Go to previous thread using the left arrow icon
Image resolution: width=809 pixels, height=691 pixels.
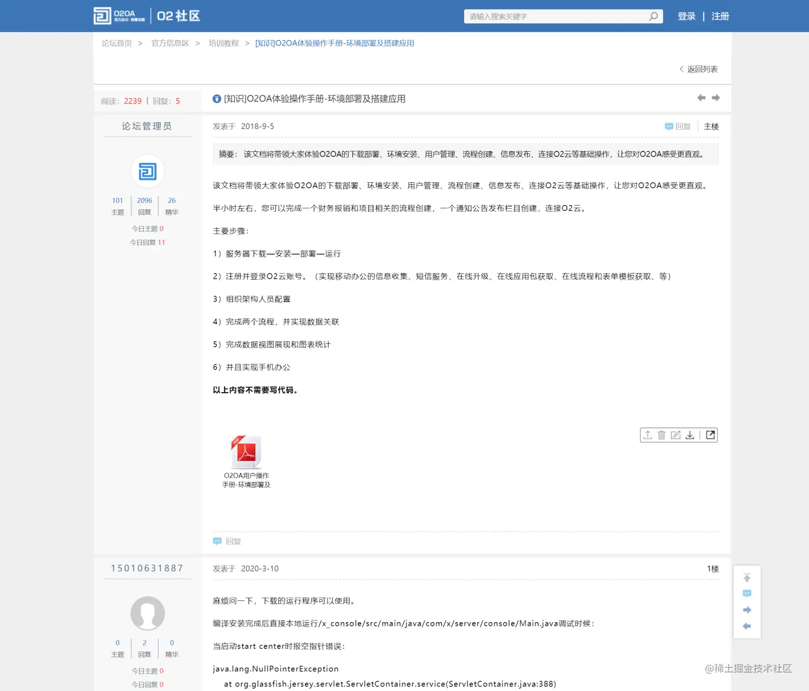[x=701, y=98]
